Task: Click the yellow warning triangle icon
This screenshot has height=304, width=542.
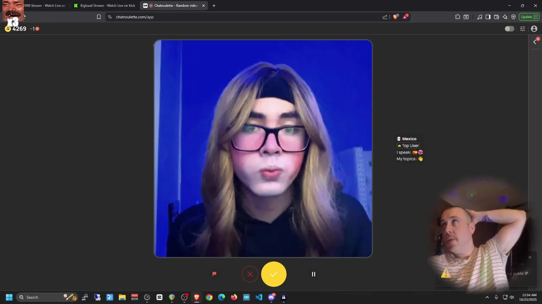Action: click(x=445, y=274)
